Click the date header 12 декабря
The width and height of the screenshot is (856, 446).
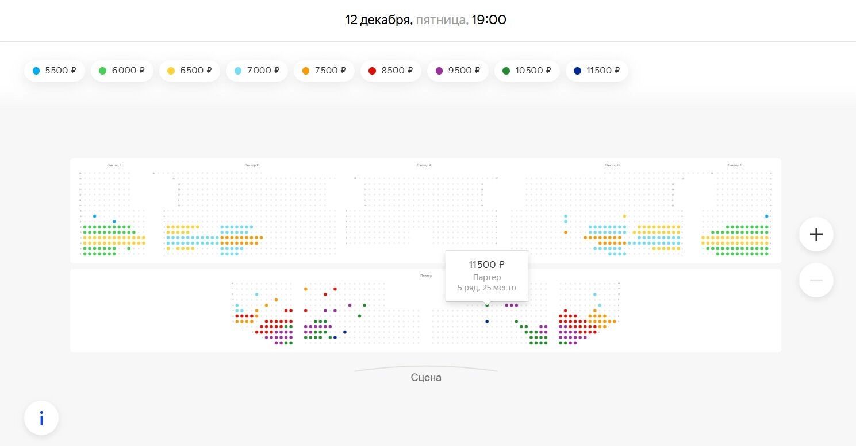(378, 20)
